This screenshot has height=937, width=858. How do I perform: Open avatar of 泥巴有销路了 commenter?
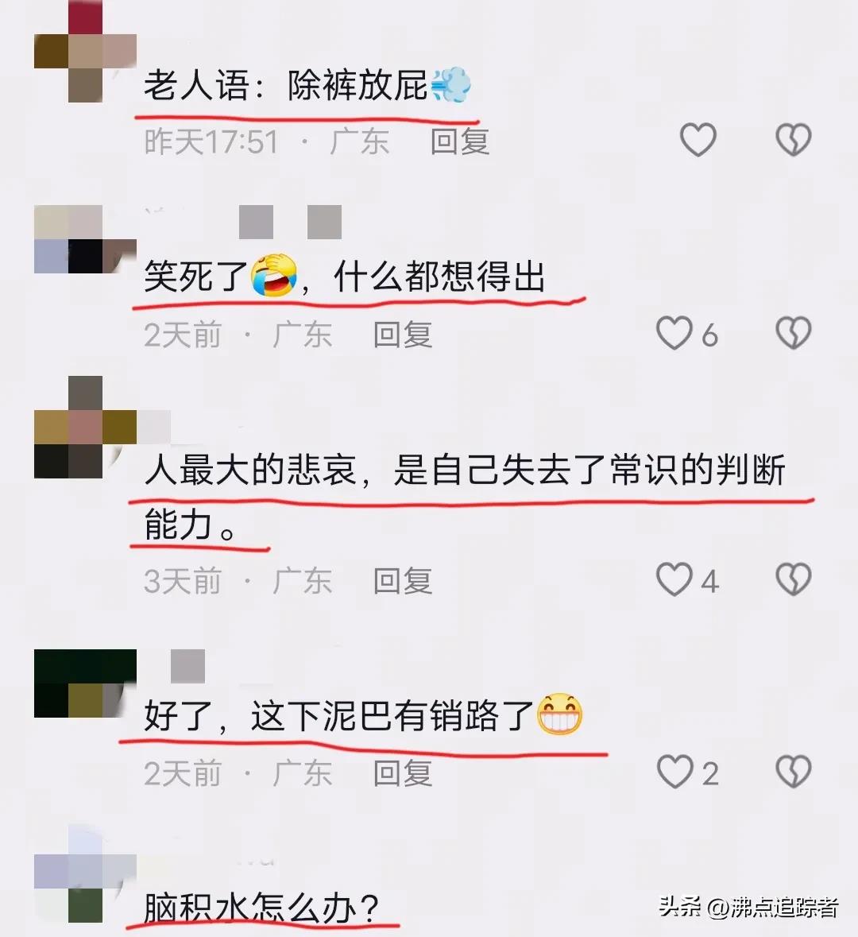(85, 683)
